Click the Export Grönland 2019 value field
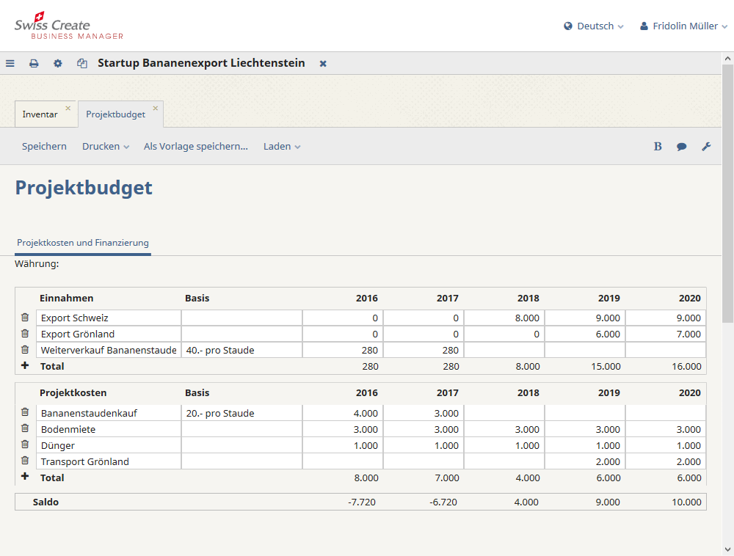The width and height of the screenshot is (734, 556). pyautogui.click(x=584, y=334)
